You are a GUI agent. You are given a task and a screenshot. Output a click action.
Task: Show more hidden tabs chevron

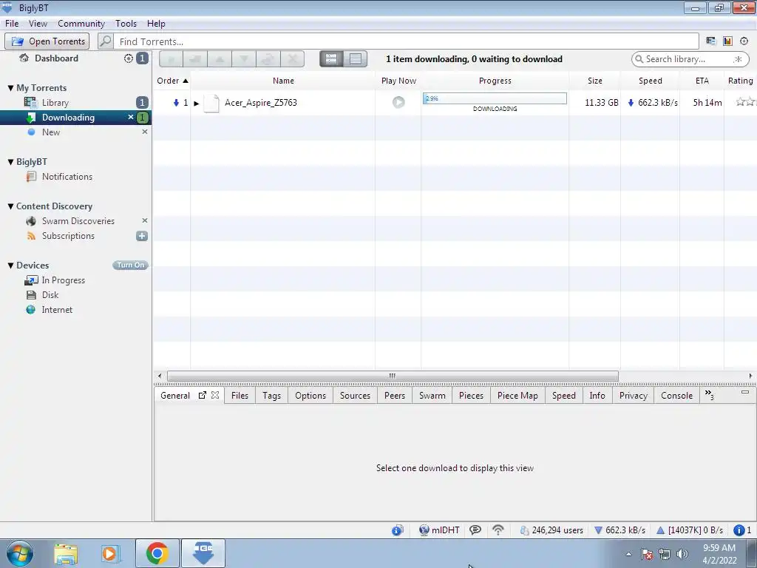point(709,395)
